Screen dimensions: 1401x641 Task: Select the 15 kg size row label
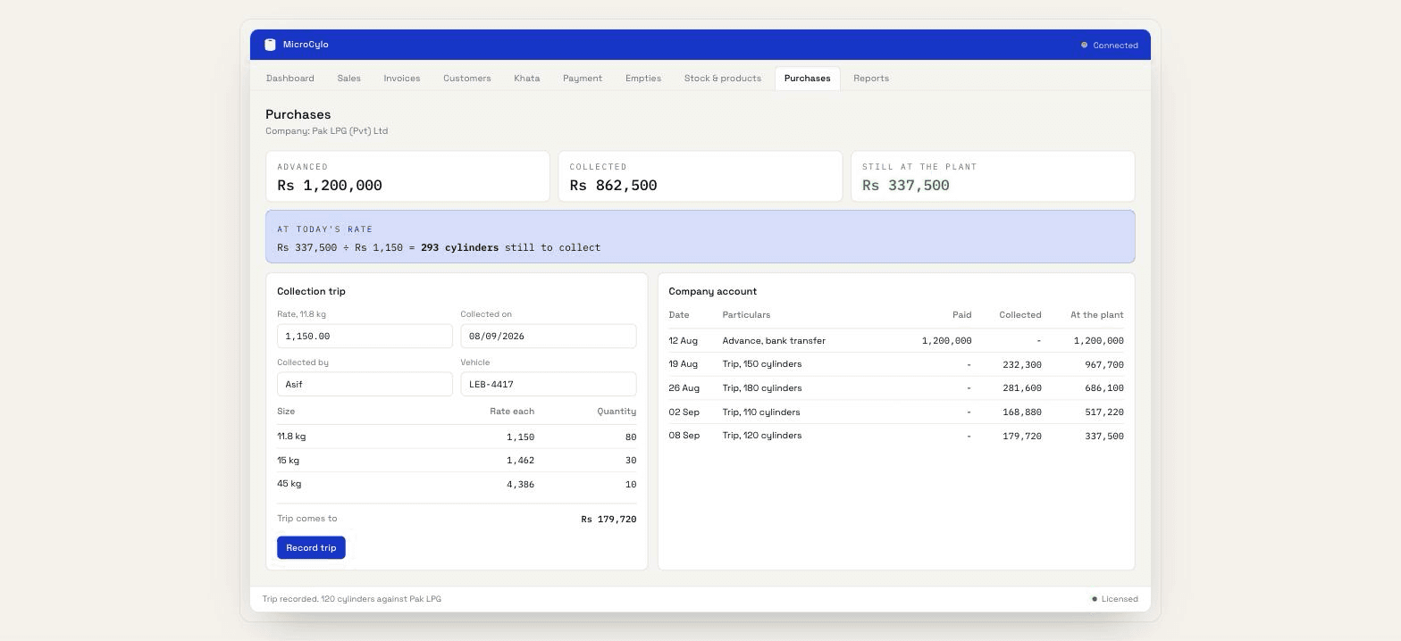(289, 461)
